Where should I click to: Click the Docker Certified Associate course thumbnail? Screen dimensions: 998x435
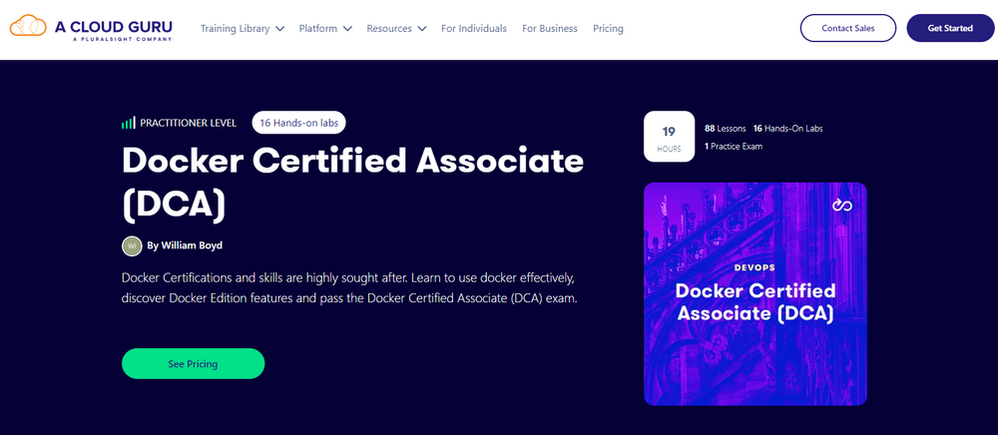(x=754, y=293)
